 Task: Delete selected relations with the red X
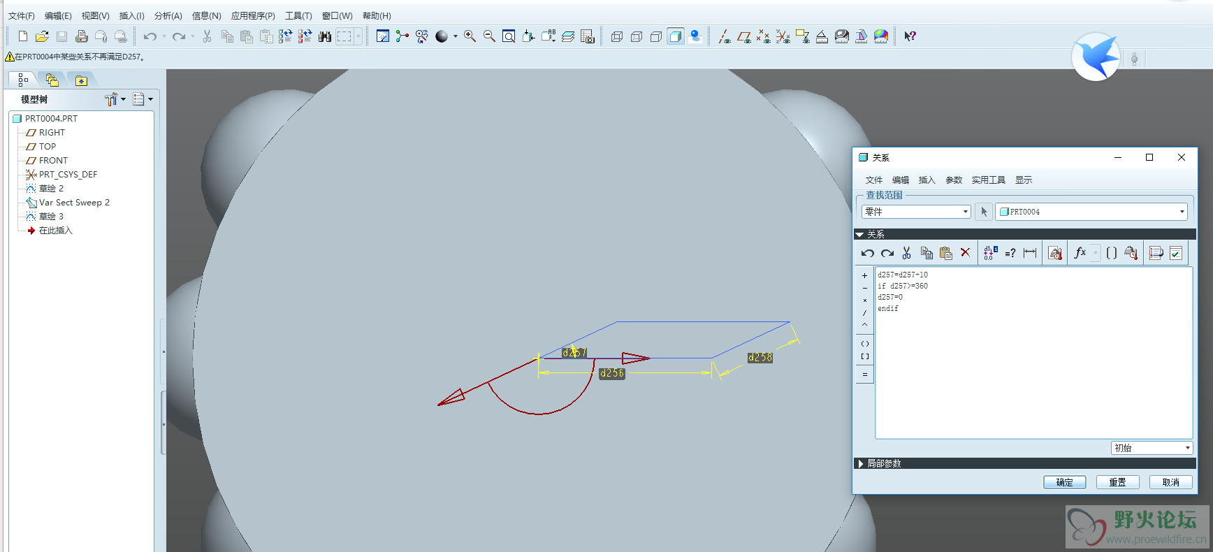[x=965, y=253]
